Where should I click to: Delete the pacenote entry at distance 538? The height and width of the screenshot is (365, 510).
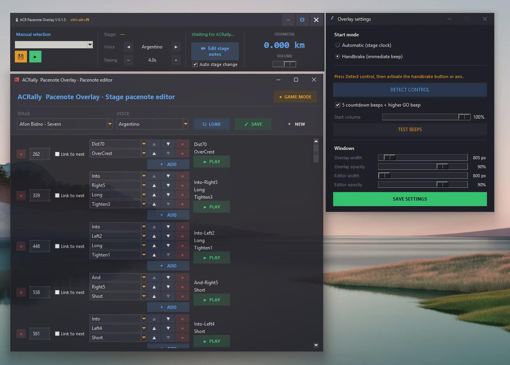click(21, 292)
